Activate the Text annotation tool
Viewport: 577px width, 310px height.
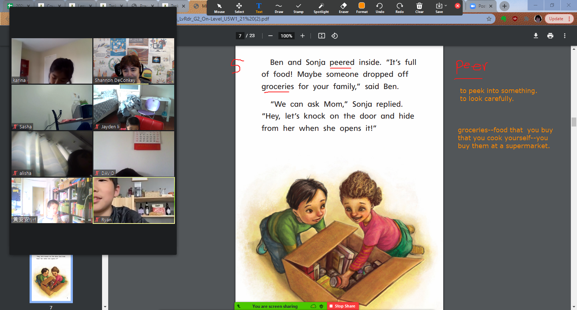pos(259,8)
